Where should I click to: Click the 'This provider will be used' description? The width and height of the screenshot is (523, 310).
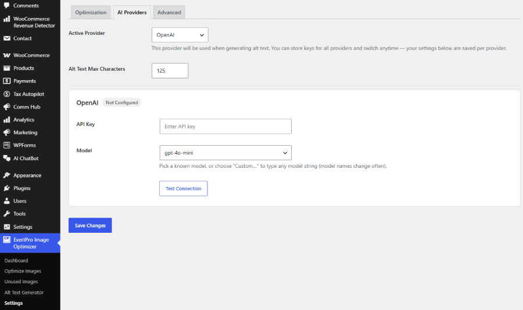329,48
